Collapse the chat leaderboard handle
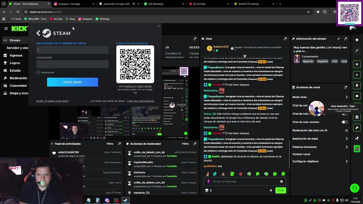 pos(245,56)
